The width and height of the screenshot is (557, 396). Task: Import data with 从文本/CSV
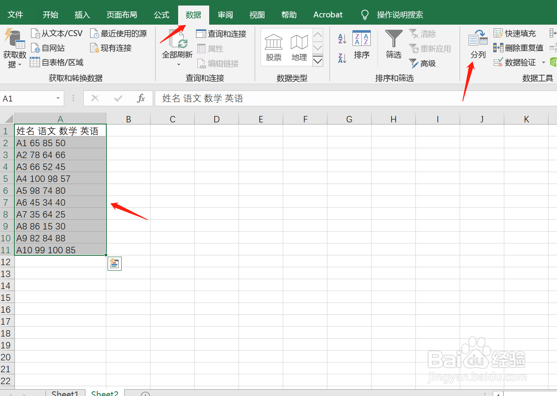click(57, 33)
